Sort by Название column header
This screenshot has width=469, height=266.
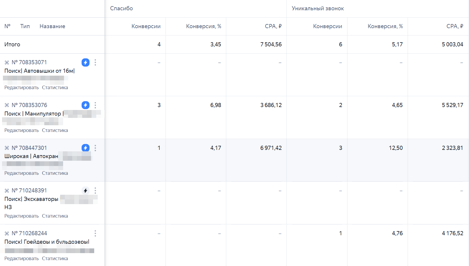52,26
